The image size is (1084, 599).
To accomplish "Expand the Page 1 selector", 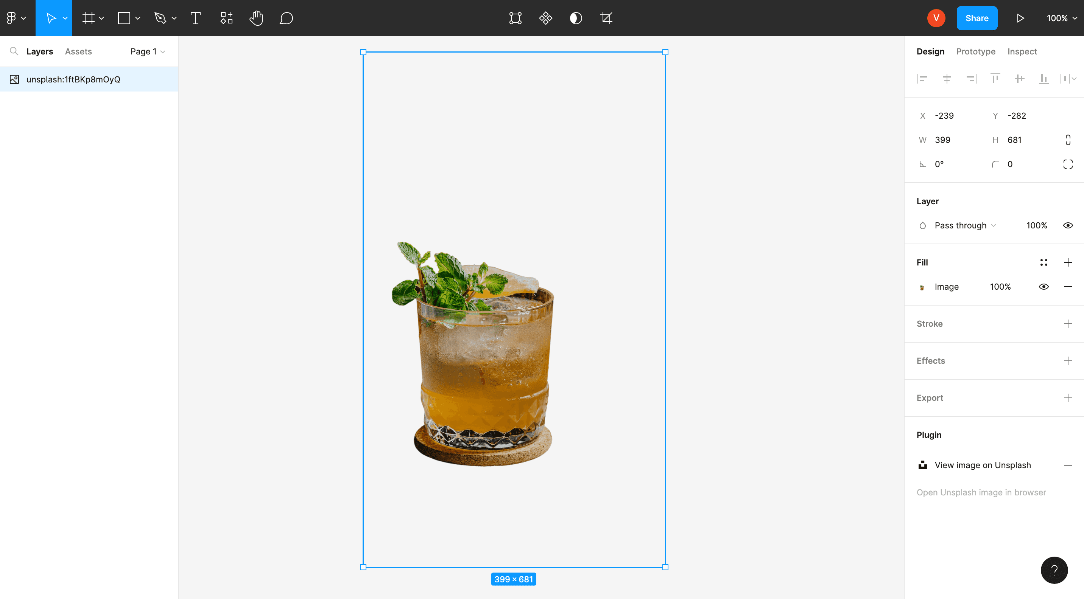I will pyautogui.click(x=147, y=51).
